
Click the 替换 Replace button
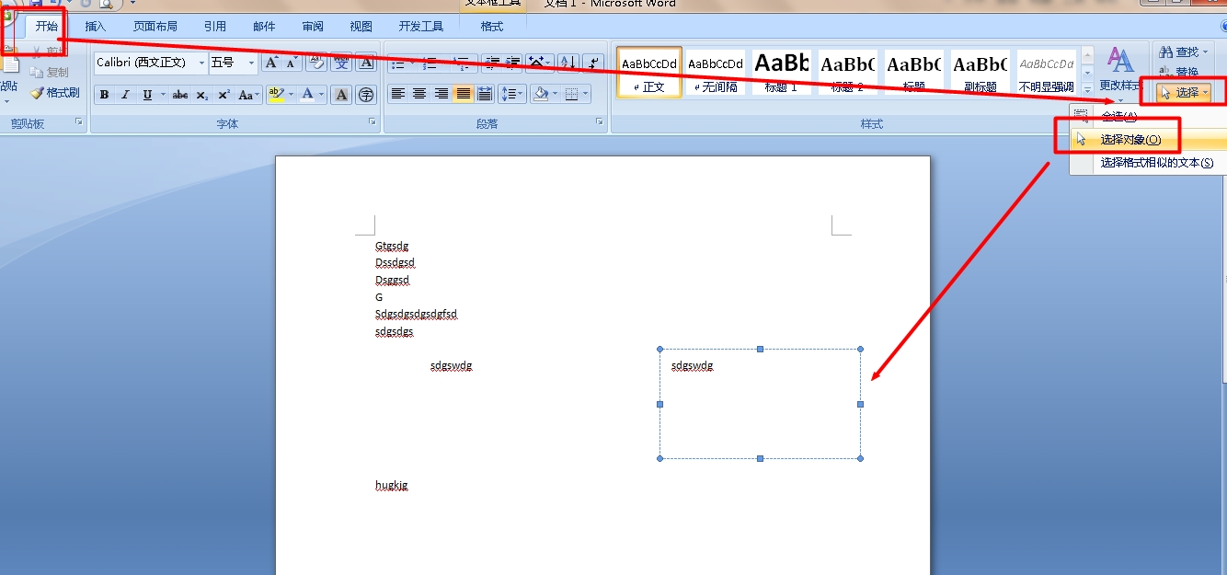coord(1179,72)
